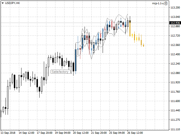Image resolution: width=181 pixels, height=136 pixels.
Task: Click the chart menu triangle beside USDJPY
Action: tap(3, 3)
